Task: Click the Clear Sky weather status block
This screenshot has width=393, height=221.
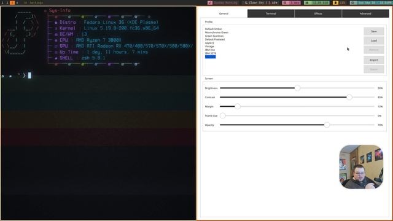Action: tap(261, 2)
